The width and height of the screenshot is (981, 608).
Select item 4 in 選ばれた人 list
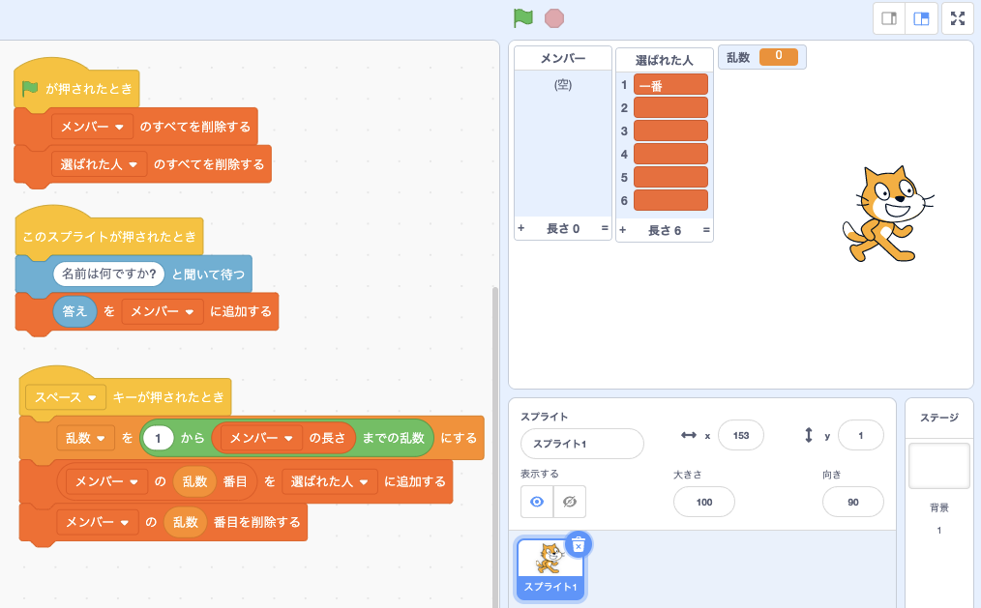tap(670, 154)
